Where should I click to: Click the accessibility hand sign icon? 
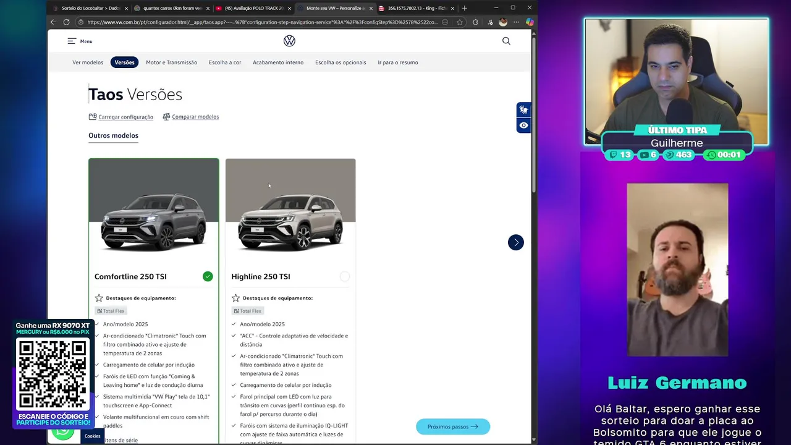point(523,110)
